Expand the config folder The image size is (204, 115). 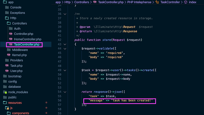coord(12,82)
